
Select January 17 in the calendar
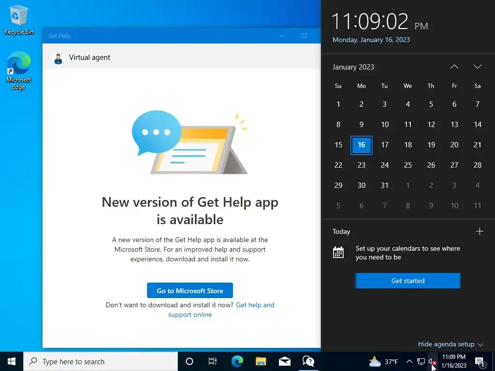pyautogui.click(x=384, y=145)
